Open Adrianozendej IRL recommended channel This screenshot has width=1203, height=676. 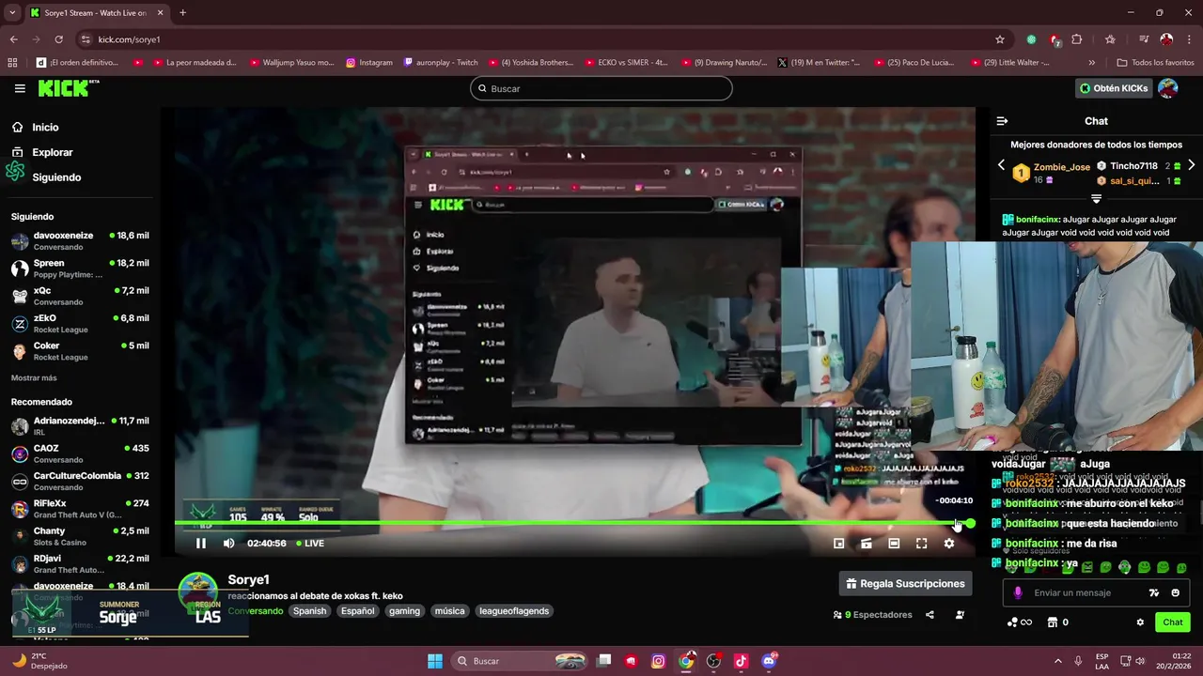click(80, 425)
